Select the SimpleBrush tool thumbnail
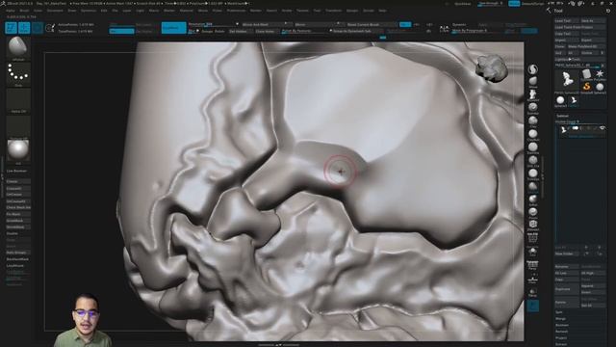This screenshot has width=616, height=347. [x=586, y=88]
